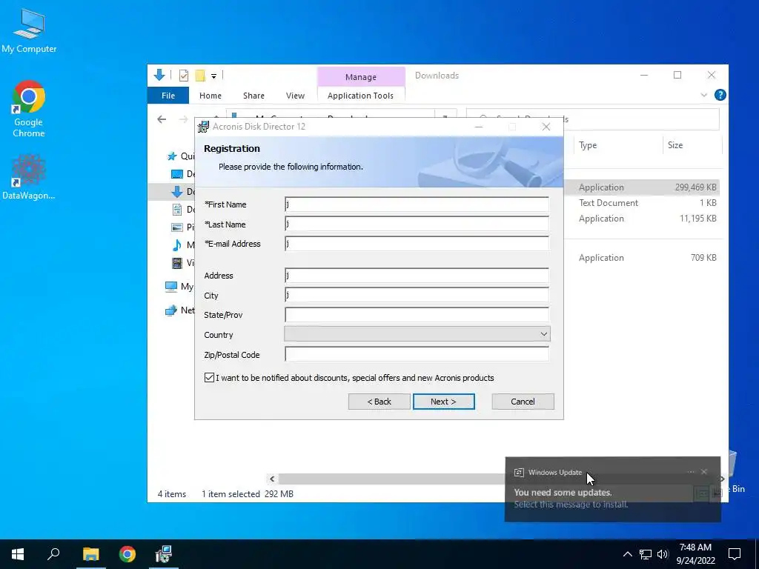This screenshot has height=569, width=759.
Task: Dismiss the Windows Update notification
Action: click(704, 472)
